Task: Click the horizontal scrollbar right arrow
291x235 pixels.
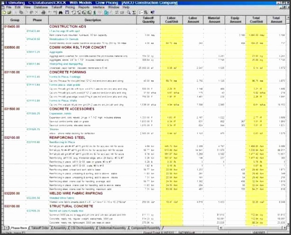Action: tap(285, 228)
